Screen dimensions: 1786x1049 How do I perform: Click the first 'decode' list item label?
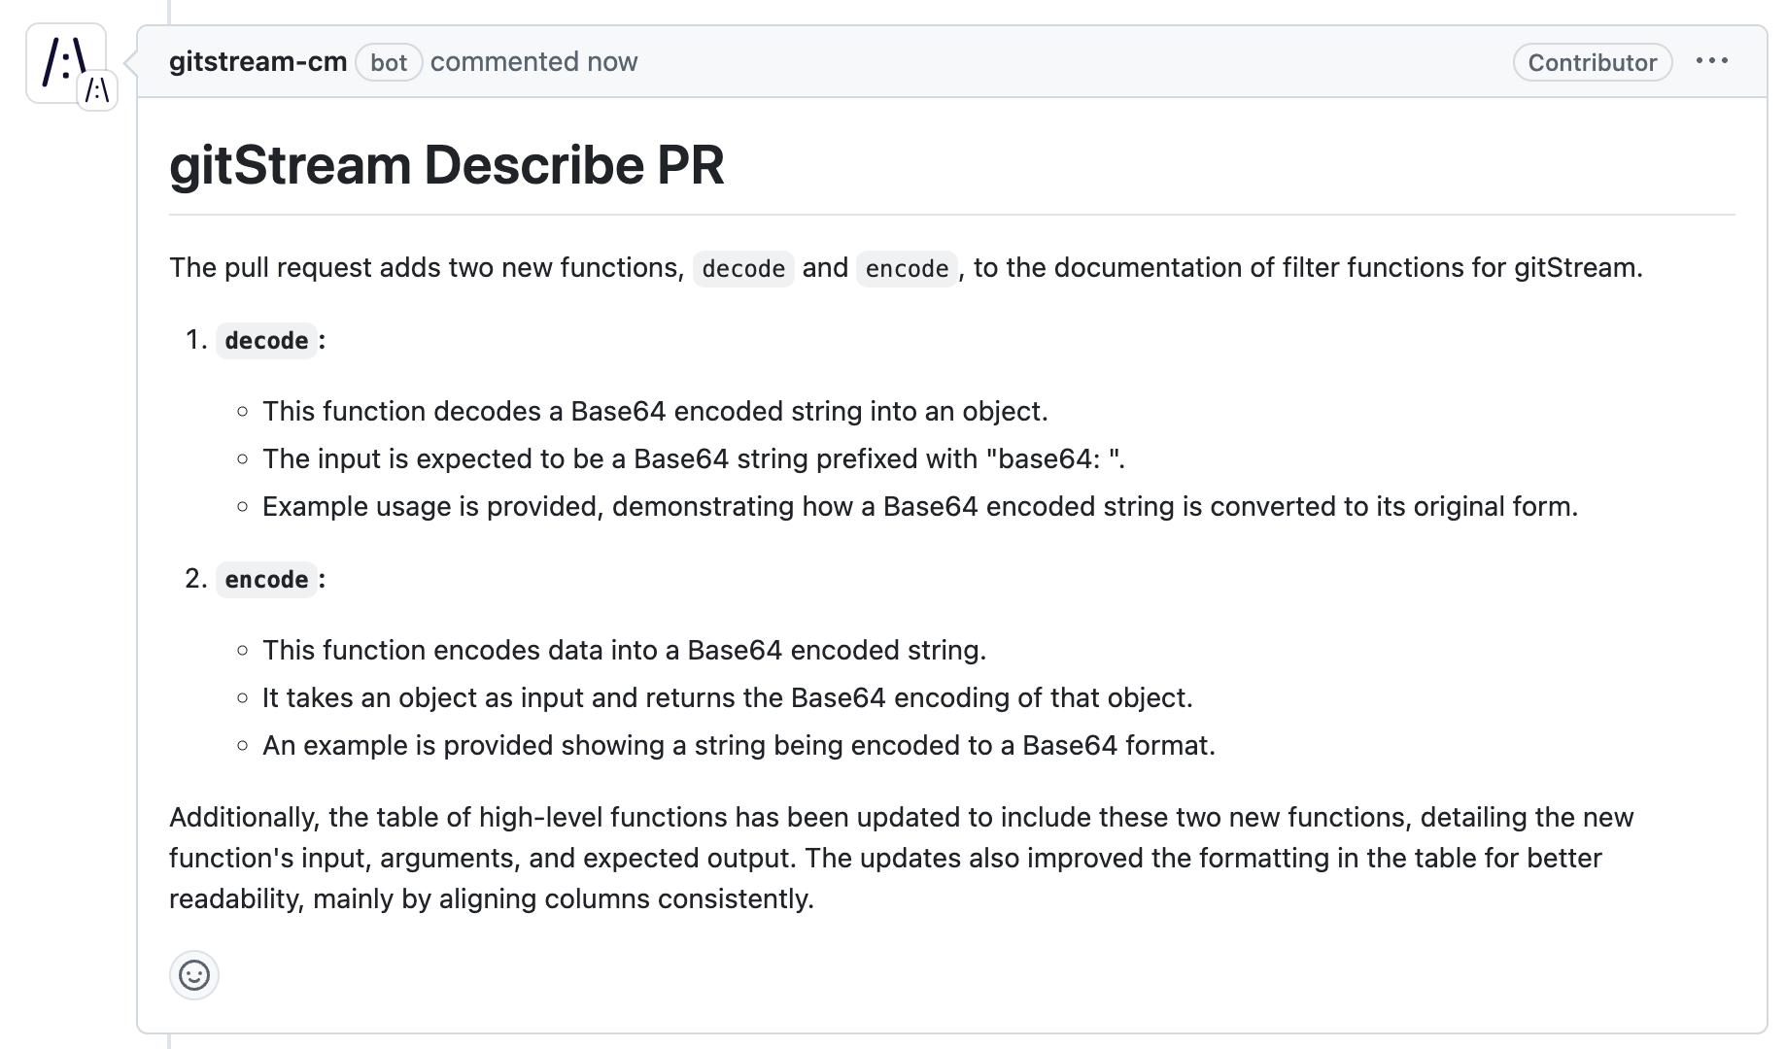(266, 340)
